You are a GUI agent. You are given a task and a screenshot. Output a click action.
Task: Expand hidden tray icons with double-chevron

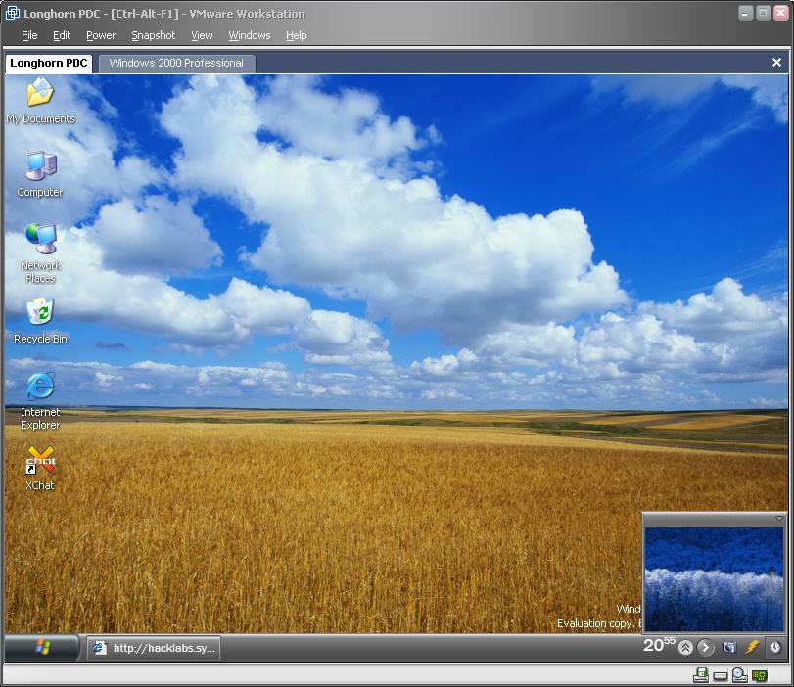point(685,647)
